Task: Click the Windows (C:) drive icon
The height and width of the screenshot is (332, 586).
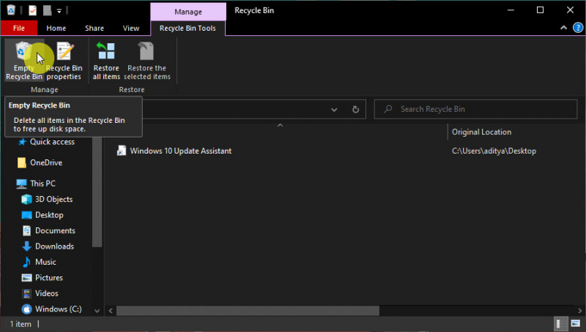Action: (x=26, y=309)
